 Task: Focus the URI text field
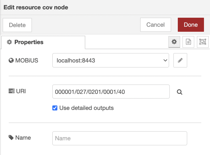pyautogui.click(x=111, y=92)
